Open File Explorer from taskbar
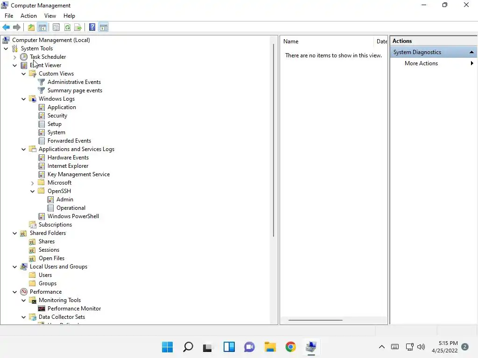The image size is (478, 358). coord(270,347)
